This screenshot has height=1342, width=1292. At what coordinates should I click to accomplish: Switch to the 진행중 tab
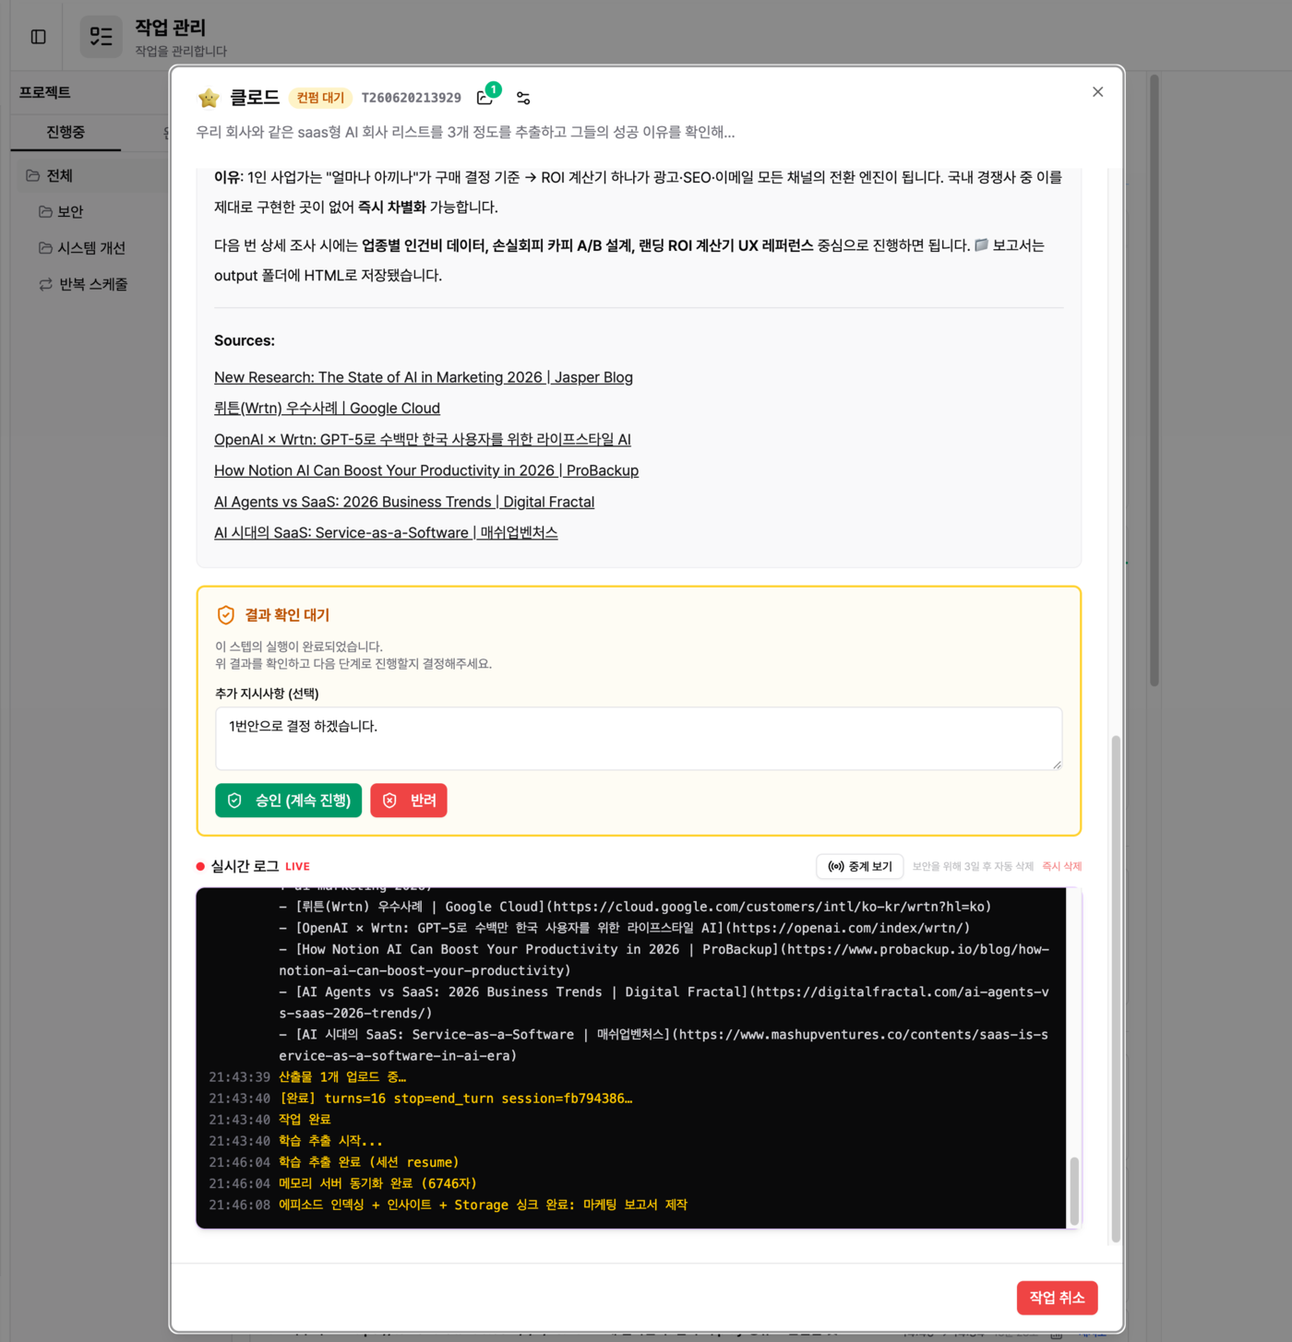(66, 132)
